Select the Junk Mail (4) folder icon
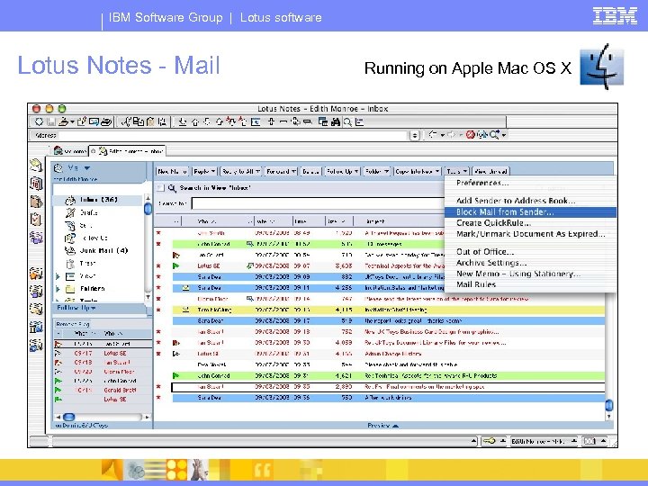Viewport: 648px width, 486px height. [70, 250]
